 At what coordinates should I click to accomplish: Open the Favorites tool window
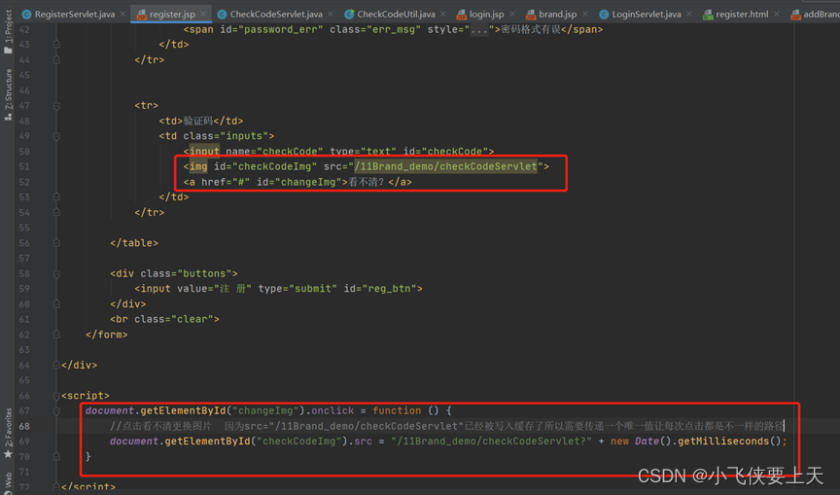8,433
